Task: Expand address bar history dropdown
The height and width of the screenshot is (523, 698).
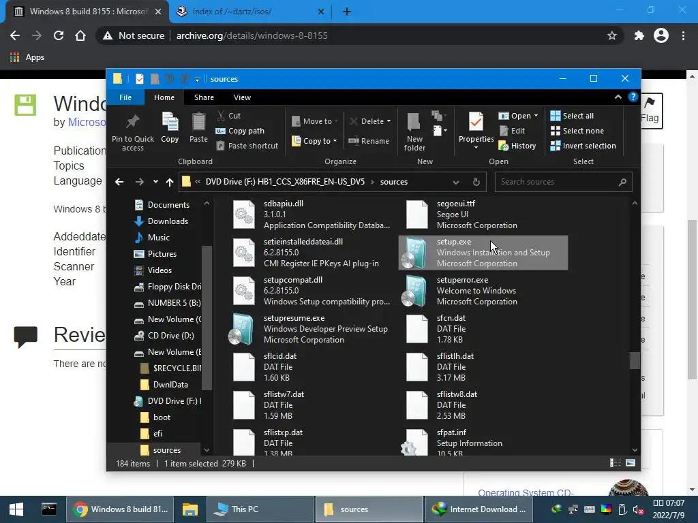Action: (456, 183)
